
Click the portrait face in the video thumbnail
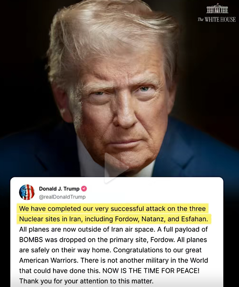(117, 102)
